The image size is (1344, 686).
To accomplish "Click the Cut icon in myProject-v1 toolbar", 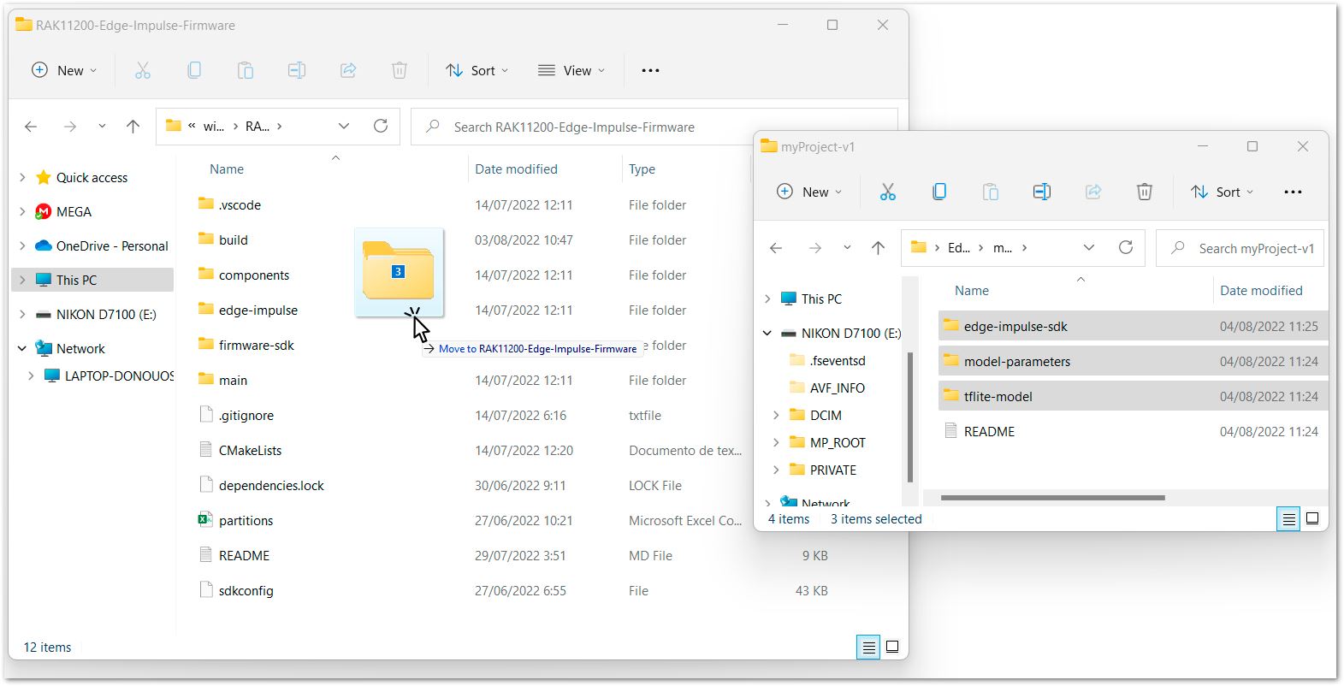I will 887,192.
